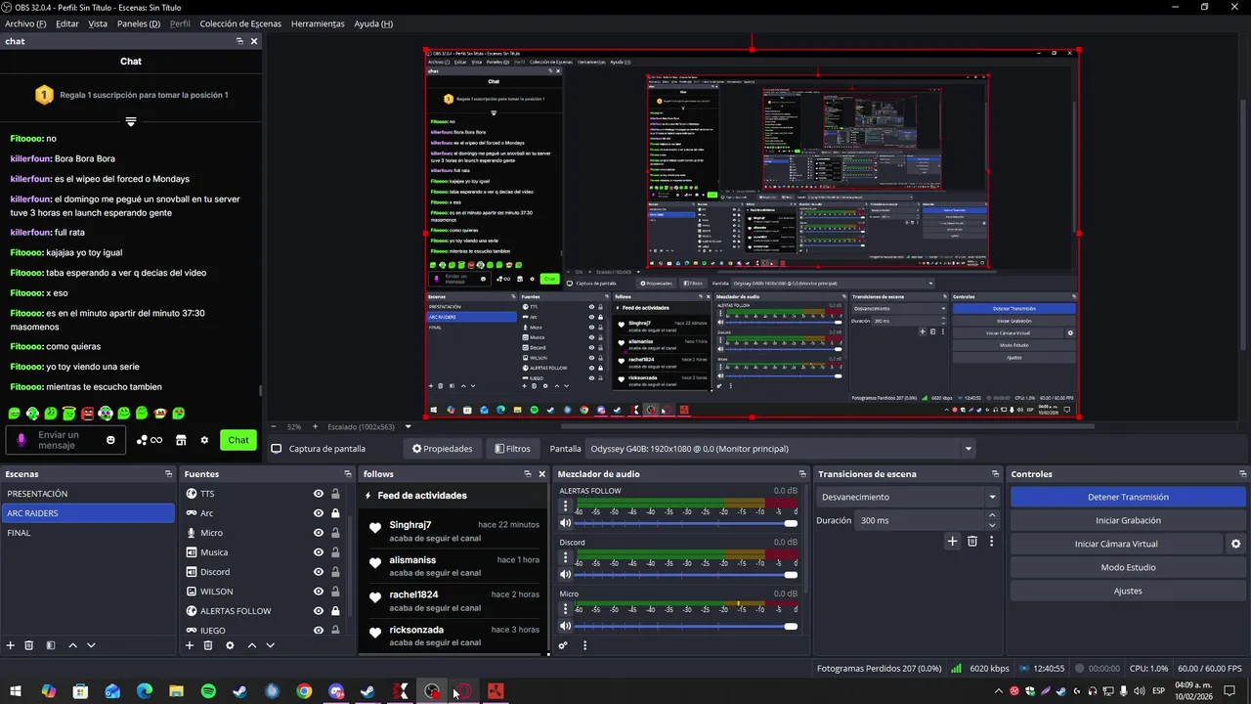Remove selected source with trash icon
Screen dimensions: 1251x704
tap(209, 645)
